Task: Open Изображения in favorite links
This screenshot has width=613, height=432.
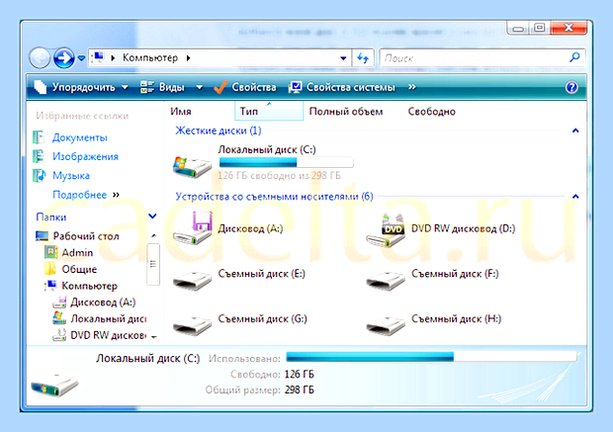Action: (x=85, y=156)
